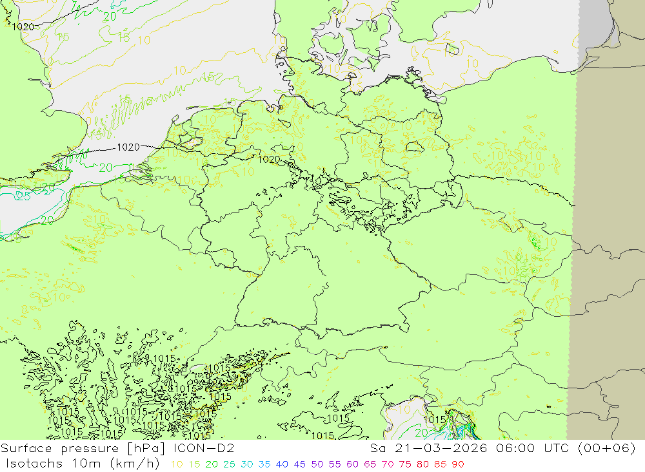The image size is (645, 472).
Task: Click the "90" value in the isotach legend
Action: point(458,464)
